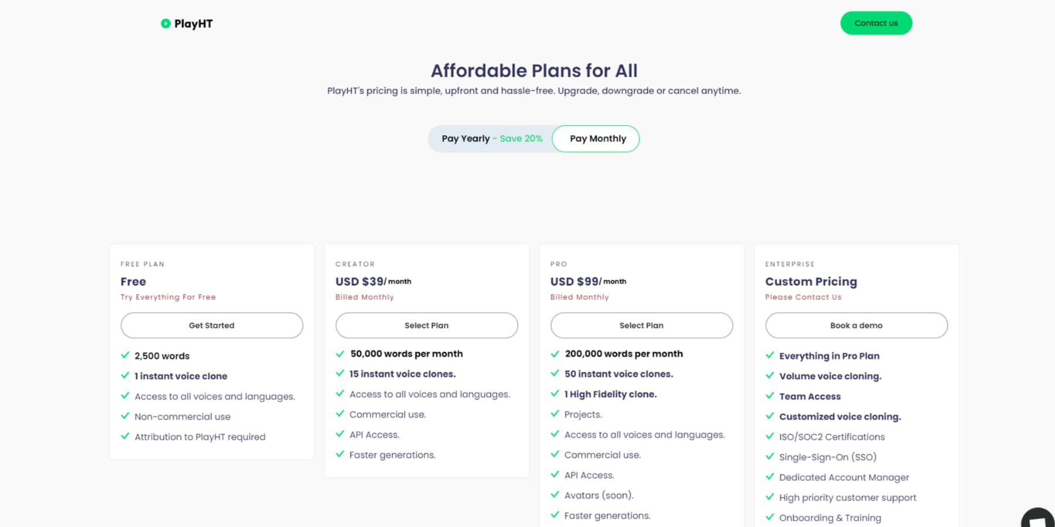Click the checkmark beside '200,000 words per month'
1055x527 pixels.
coord(554,353)
